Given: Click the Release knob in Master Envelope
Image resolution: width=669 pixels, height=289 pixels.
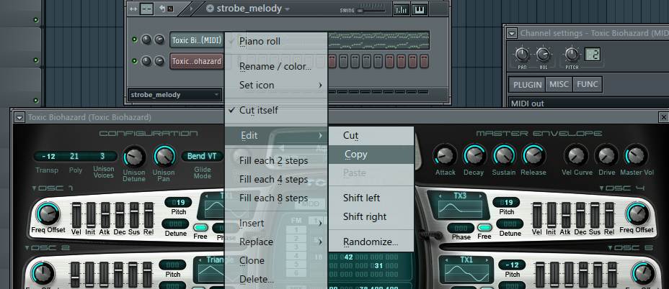Looking at the screenshot, I should [x=533, y=155].
